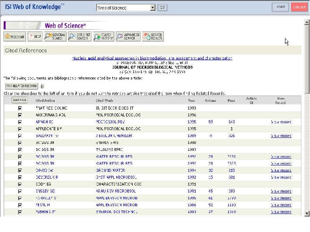Screen dimensions: 310x232
Task: Click Find Related Records button
Action: coord(22,86)
